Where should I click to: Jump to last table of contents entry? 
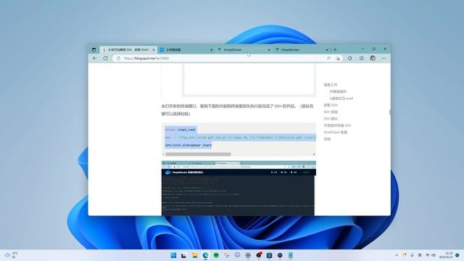327,138
